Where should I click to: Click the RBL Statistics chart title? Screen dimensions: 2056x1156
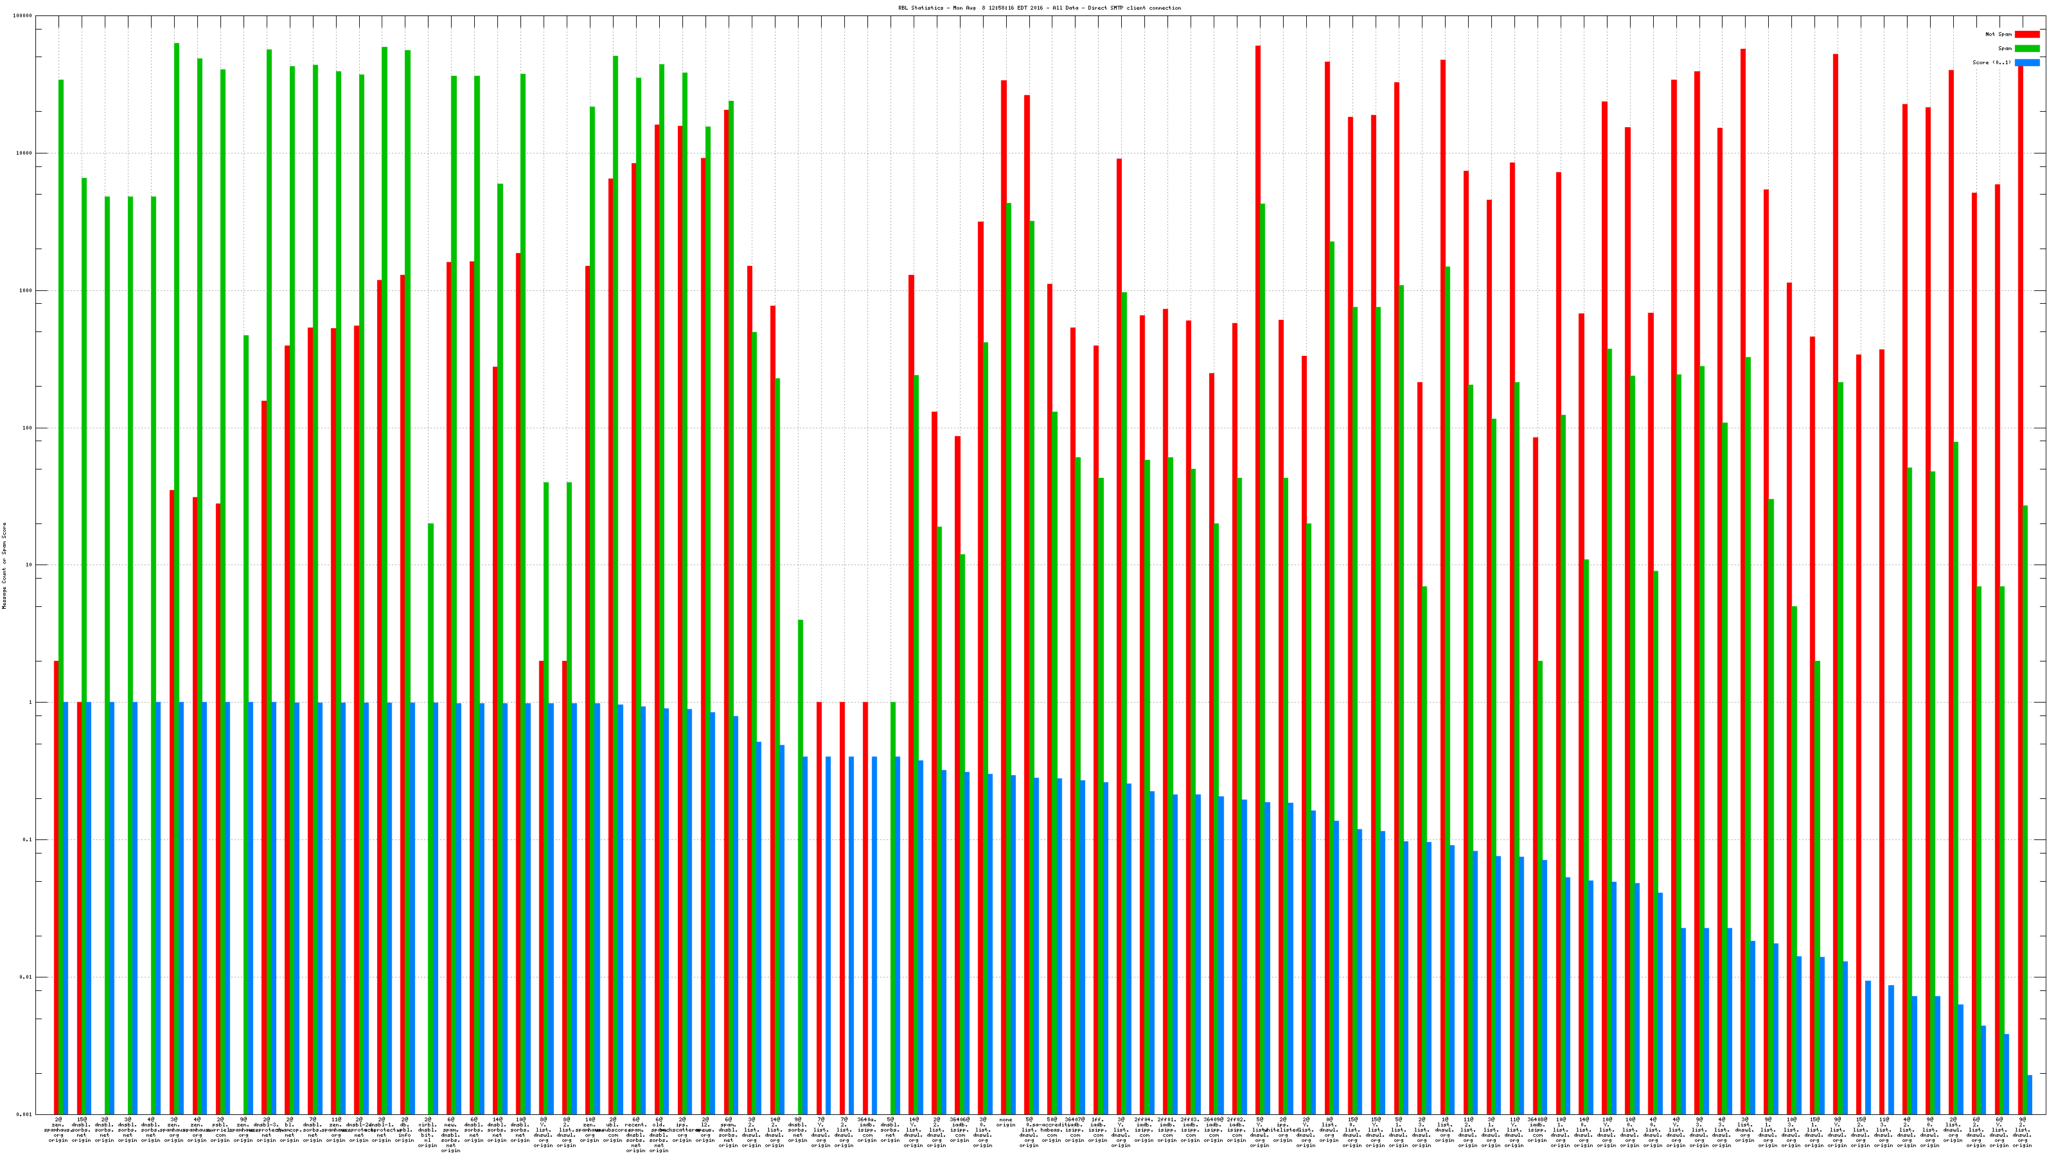(x=1039, y=8)
